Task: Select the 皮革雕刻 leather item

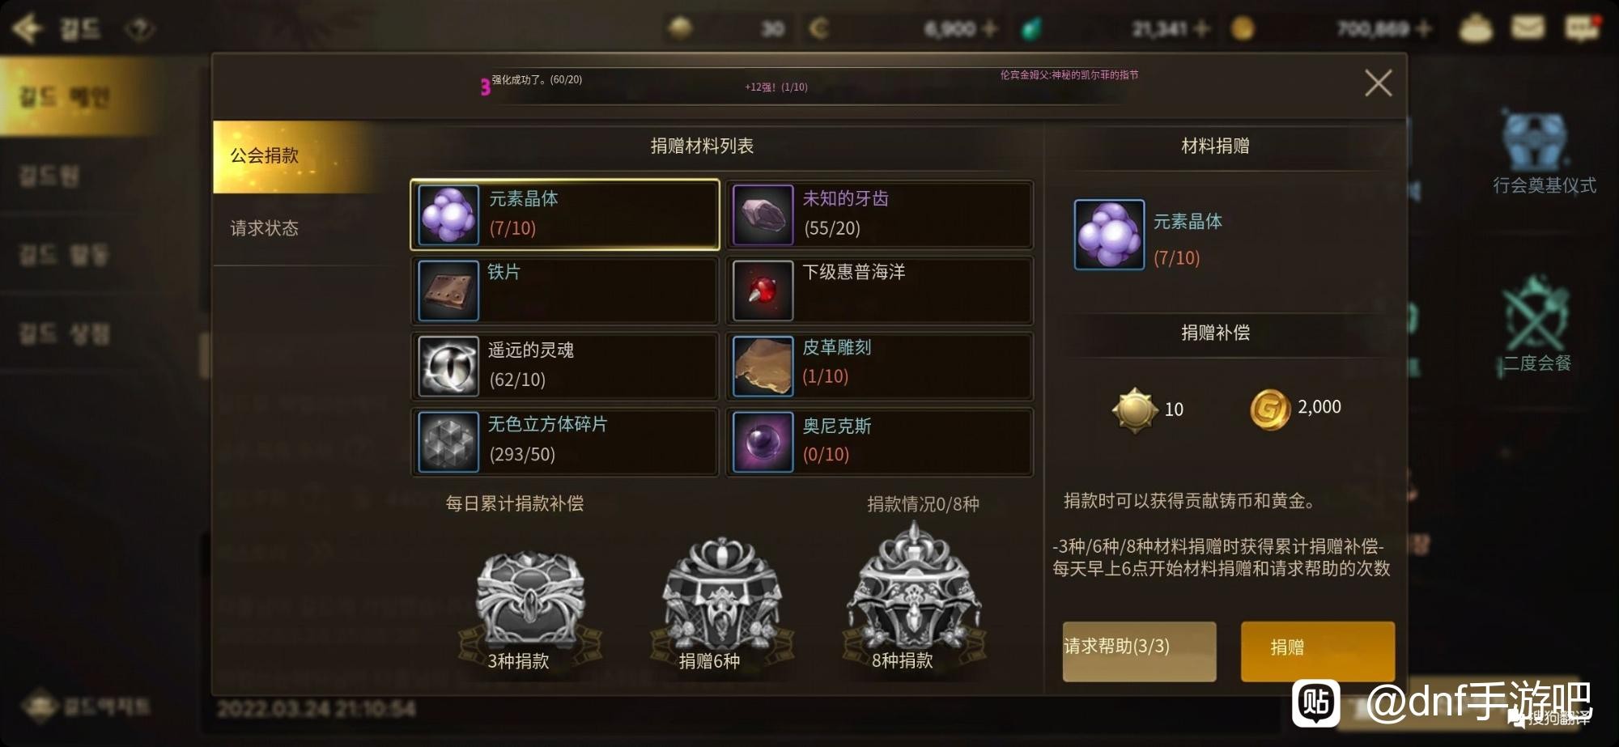Action: [879, 366]
